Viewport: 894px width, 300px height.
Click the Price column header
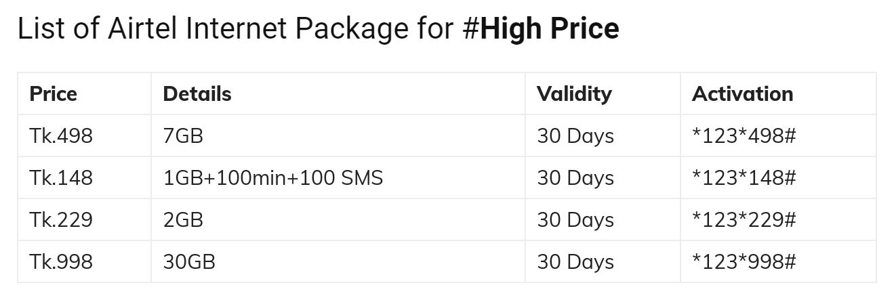54,93
